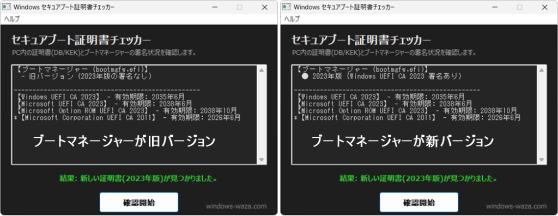Click the right window title bar text
The width and height of the screenshot is (558, 216).
344,7
